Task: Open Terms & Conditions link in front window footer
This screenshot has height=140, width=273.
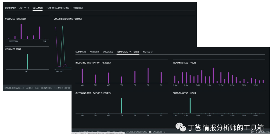Action: 136,132
